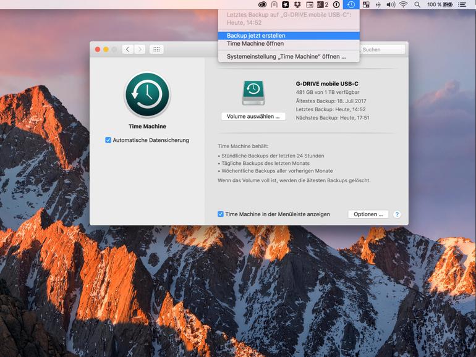Open Spotlight search magnifier
The image size is (476, 357).
417,4
